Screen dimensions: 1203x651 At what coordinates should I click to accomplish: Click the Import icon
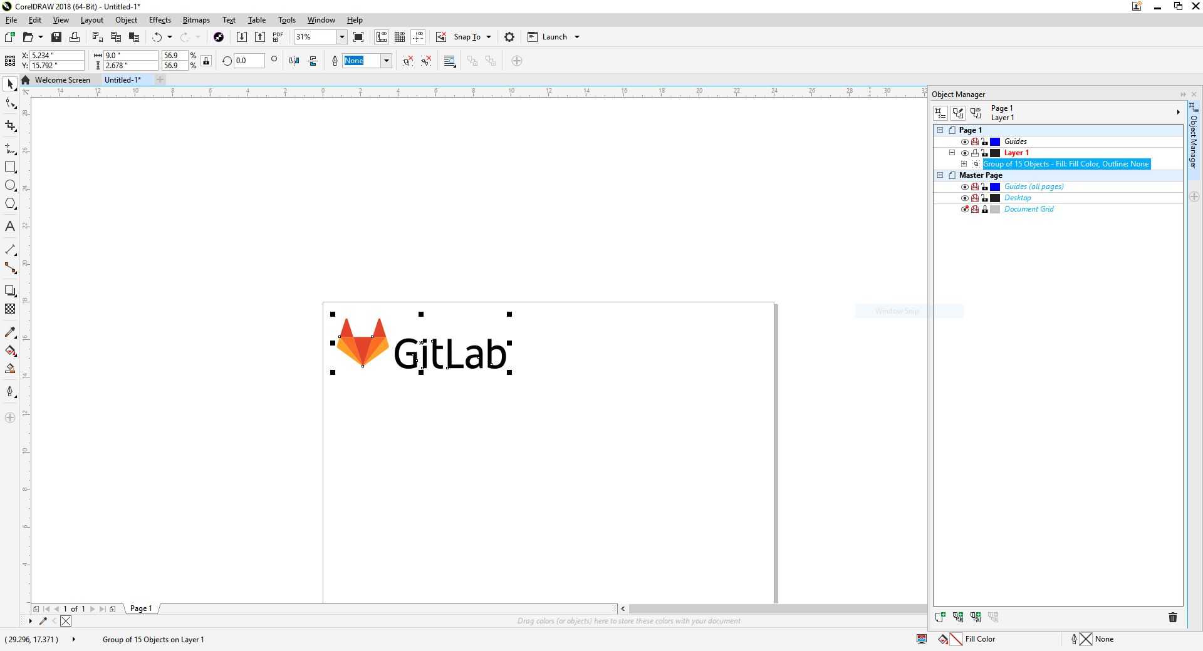241,37
